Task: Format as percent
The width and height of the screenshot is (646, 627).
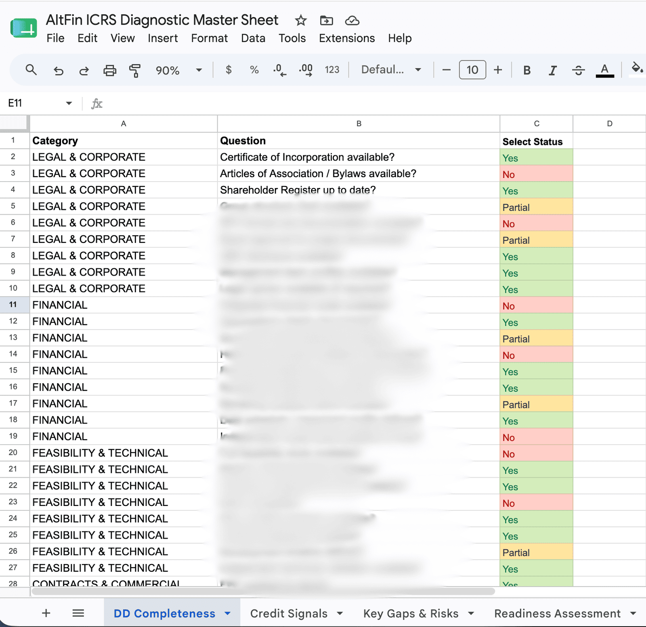Action: [x=254, y=70]
